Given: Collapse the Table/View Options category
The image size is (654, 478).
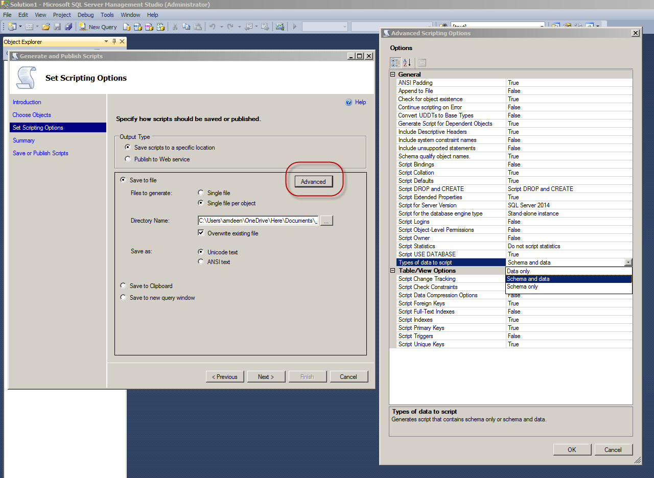Looking at the screenshot, I should (x=393, y=271).
